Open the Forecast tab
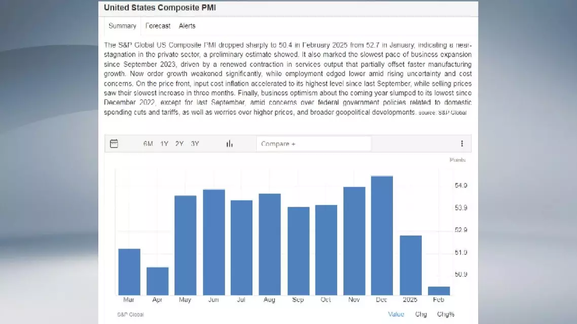This screenshot has width=577, height=324. click(x=158, y=26)
